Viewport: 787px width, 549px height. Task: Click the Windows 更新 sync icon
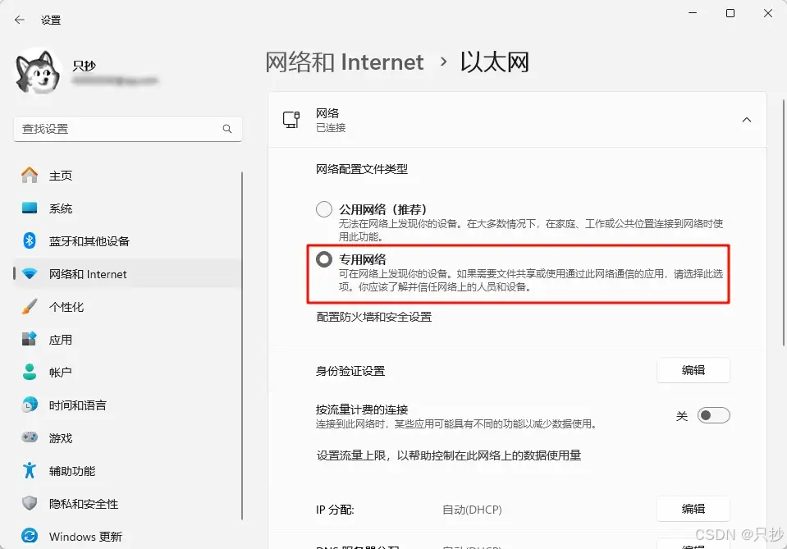point(30,536)
